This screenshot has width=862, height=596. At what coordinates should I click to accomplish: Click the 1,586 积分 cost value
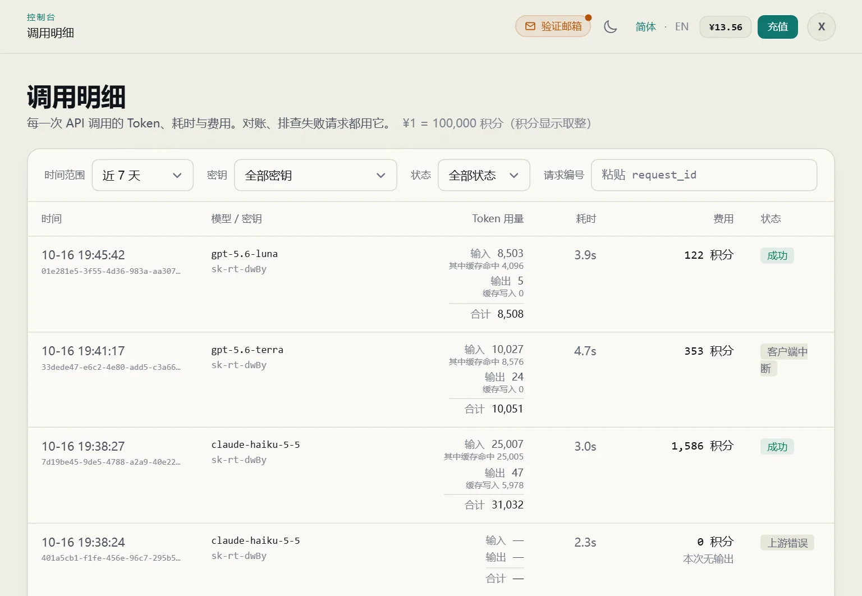click(x=703, y=446)
